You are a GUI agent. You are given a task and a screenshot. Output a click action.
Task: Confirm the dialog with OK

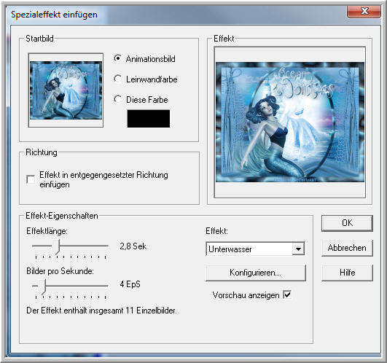pyautogui.click(x=347, y=223)
